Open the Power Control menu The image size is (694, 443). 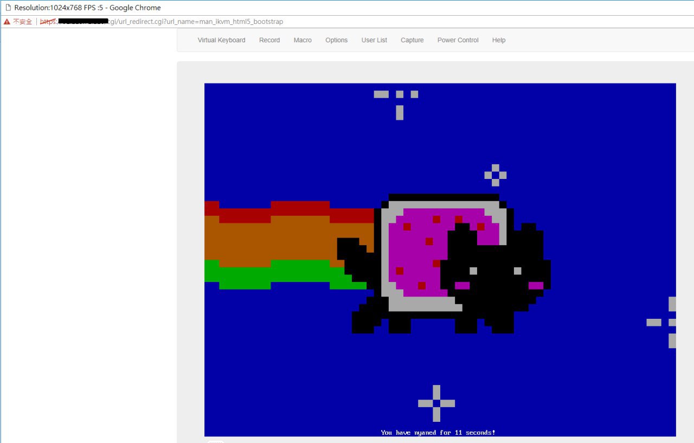pyautogui.click(x=458, y=40)
